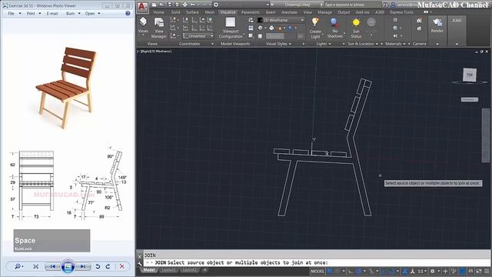Rotate image clockwise in Photo Viewer
Viewport: 492px width, 277px height.
(x=108, y=266)
